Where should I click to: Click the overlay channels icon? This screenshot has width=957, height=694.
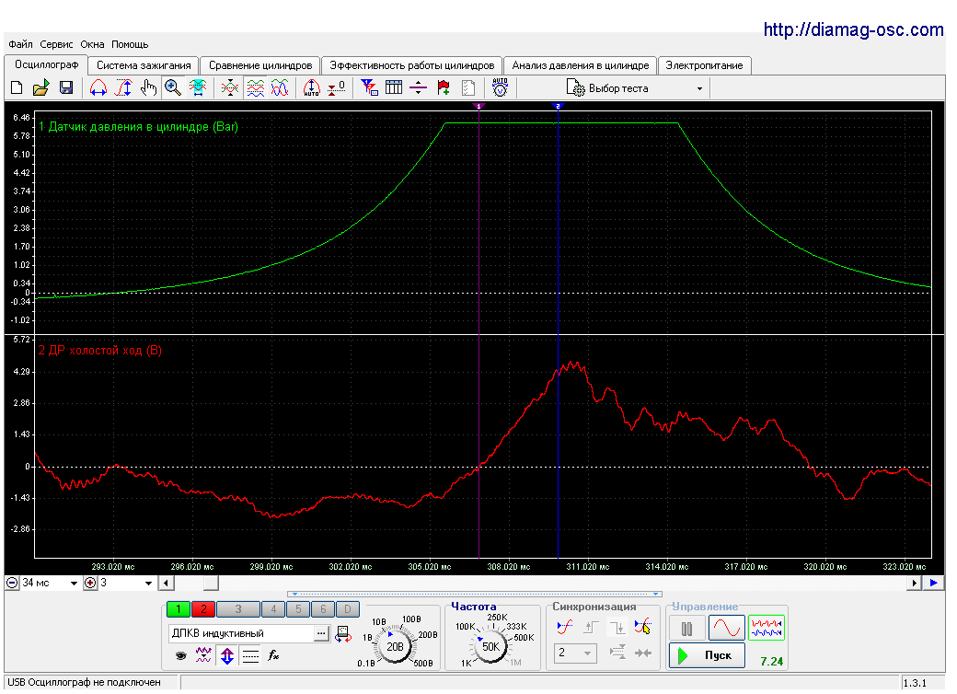pos(230,88)
